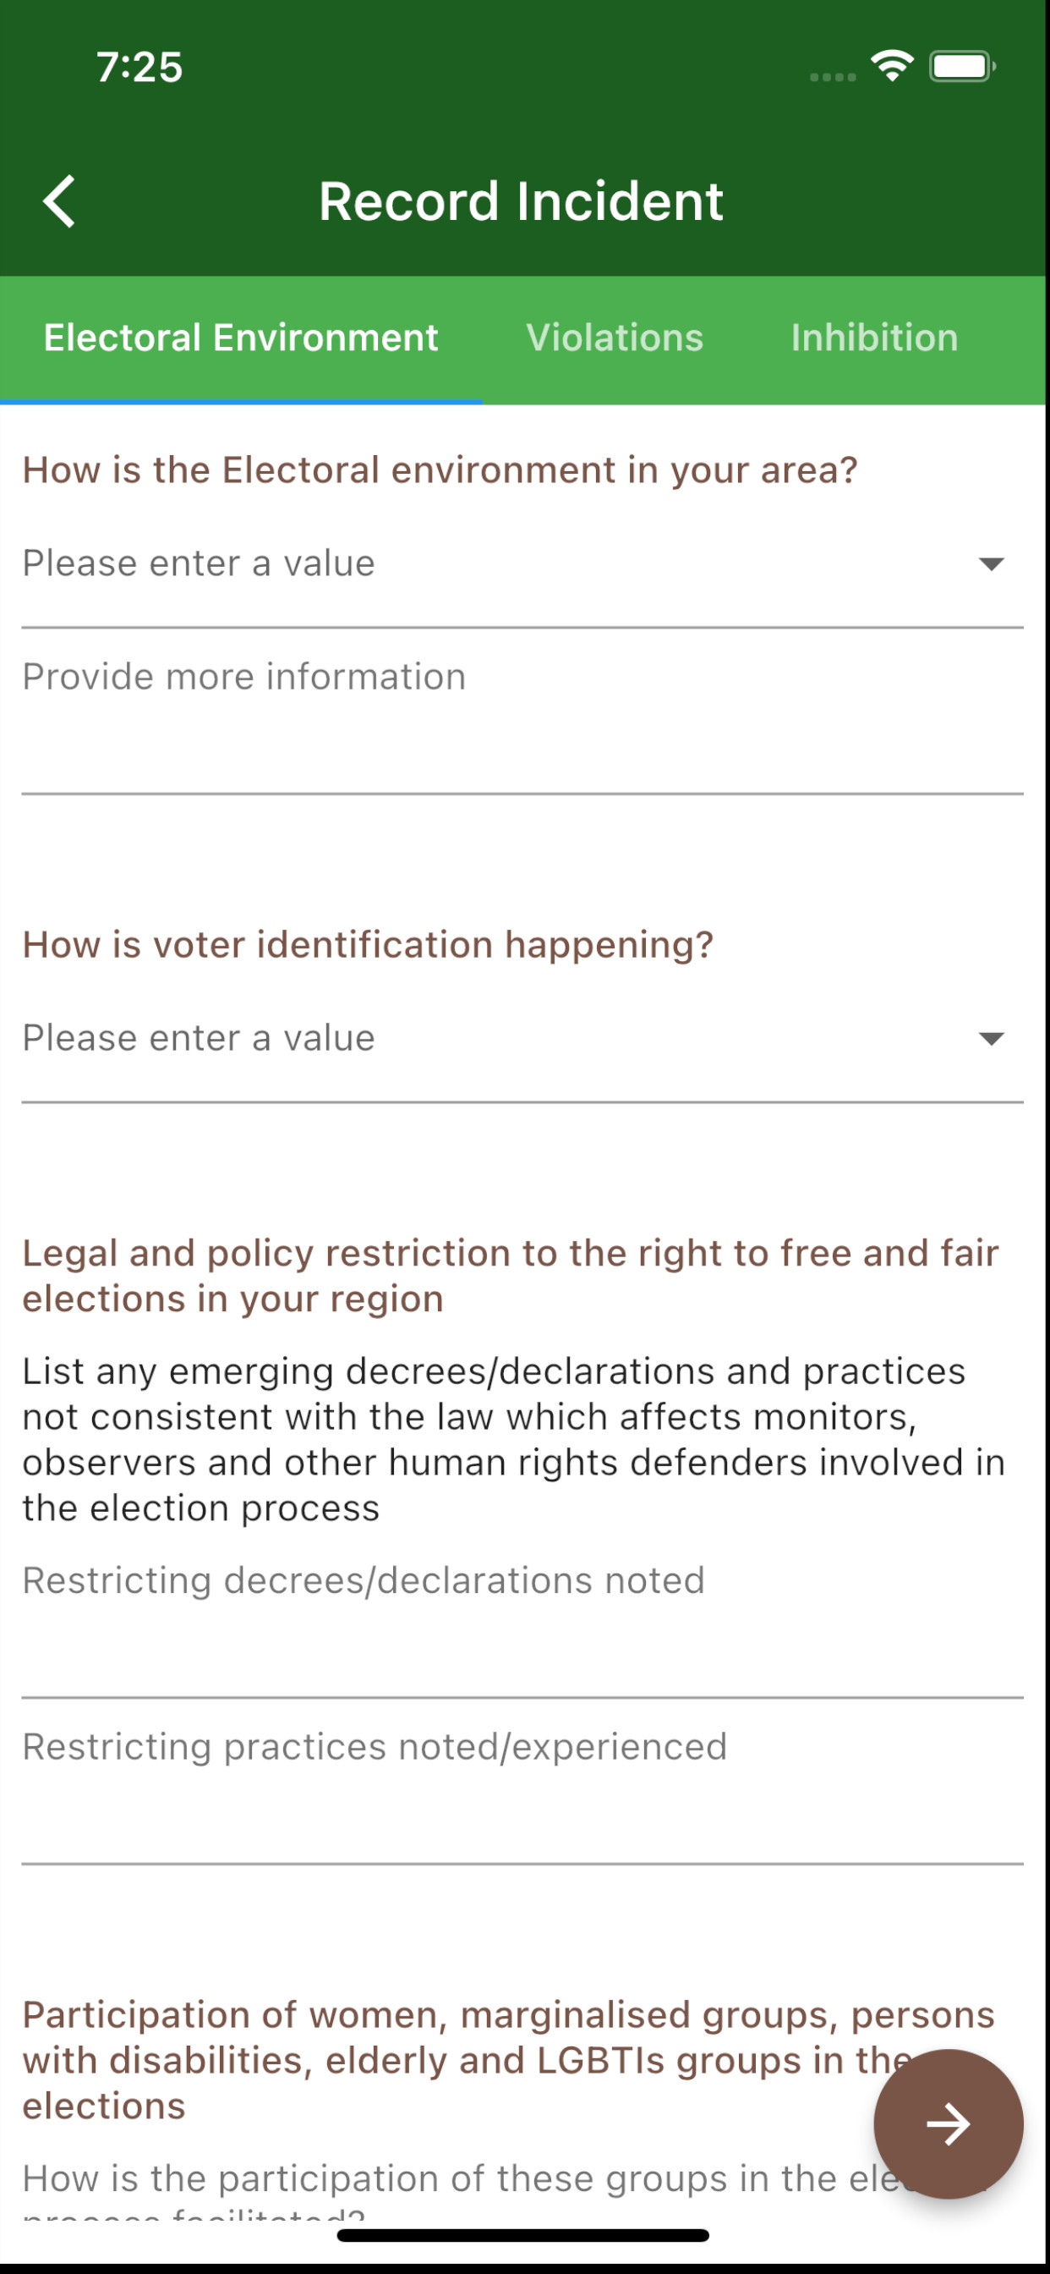Focus the Restricting practices noted/experienced field
Screen dimensions: 1050x2274
522,1790
